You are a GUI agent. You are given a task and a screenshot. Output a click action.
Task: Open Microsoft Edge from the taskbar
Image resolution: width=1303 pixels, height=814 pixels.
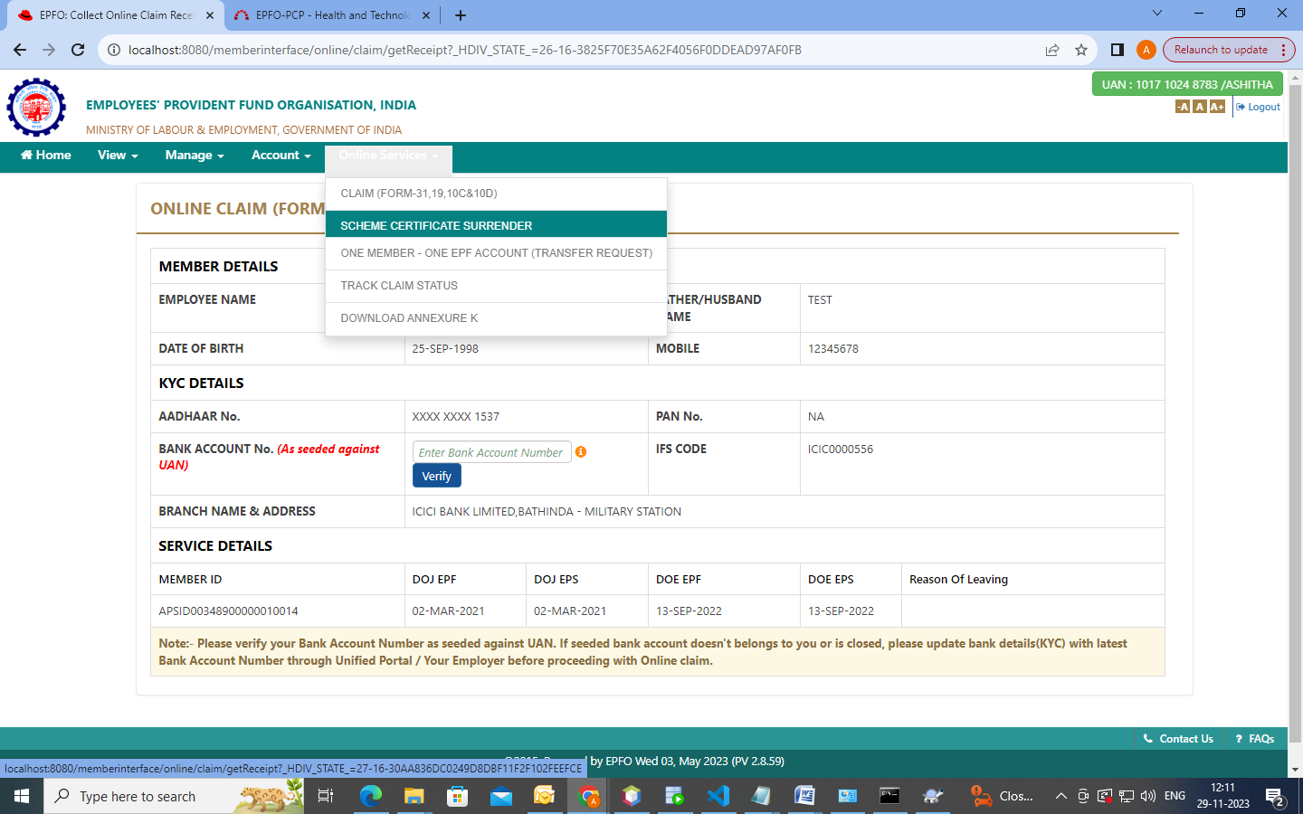371,796
